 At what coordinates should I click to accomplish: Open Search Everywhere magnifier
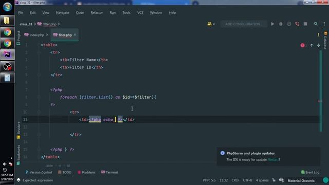(316, 24)
